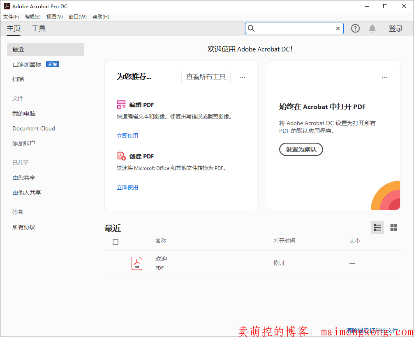Tick the select-all checkbox in recent list
This screenshot has width=414, height=337.
[116, 242]
